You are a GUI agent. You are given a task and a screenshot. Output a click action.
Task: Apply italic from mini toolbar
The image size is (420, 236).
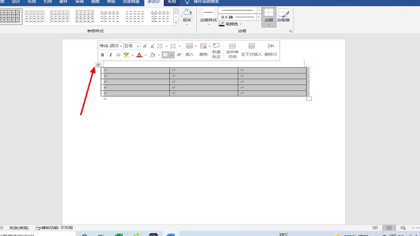[110, 55]
